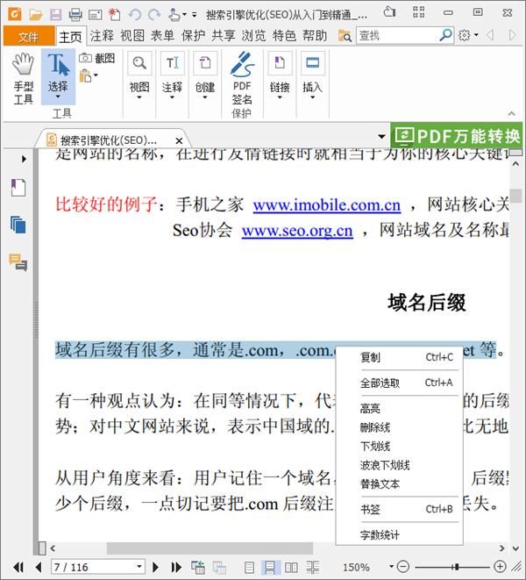Redo the last action
The height and width of the screenshot is (580, 526).
pyautogui.click(x=154, y=15)
